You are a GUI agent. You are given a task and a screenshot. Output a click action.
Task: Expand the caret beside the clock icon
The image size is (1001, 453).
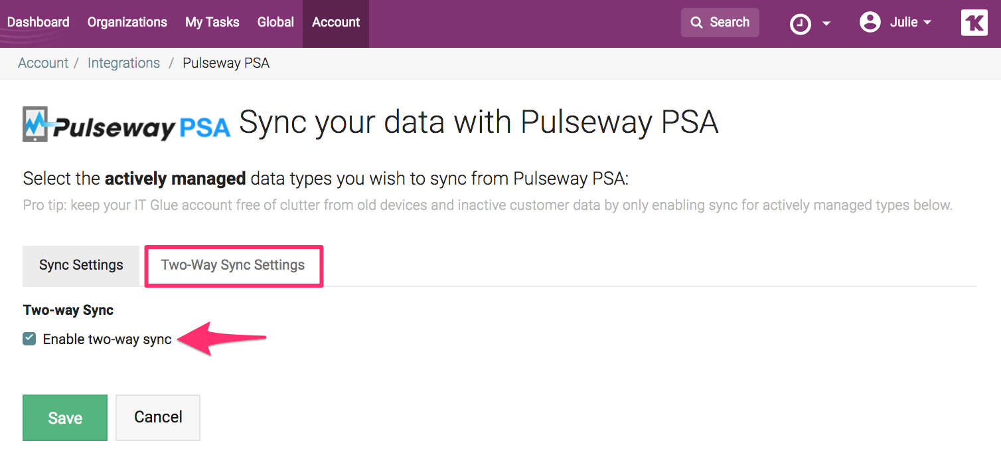[826, 24]
